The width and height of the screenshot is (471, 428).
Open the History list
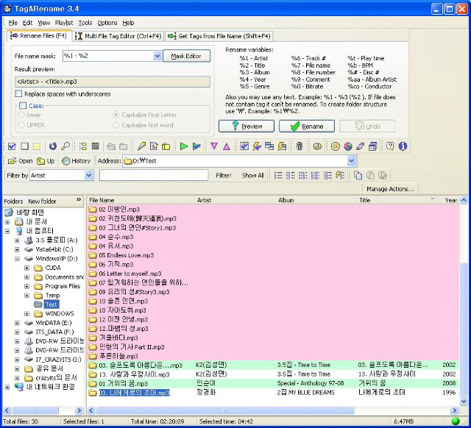pyautogui.click(x=76, y=161)
